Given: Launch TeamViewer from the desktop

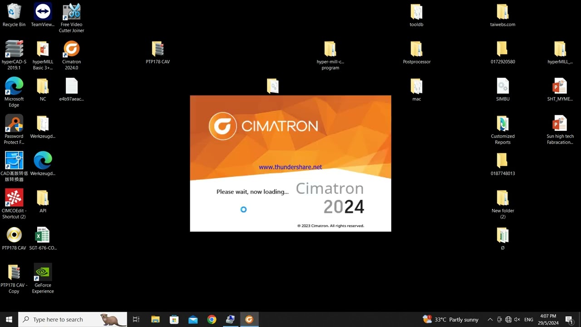Looking at the screenshot, I should coord(43,15).
